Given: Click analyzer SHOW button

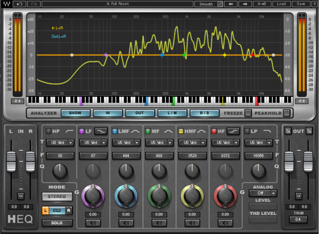Looking at the screenshot, I should 75,113.
